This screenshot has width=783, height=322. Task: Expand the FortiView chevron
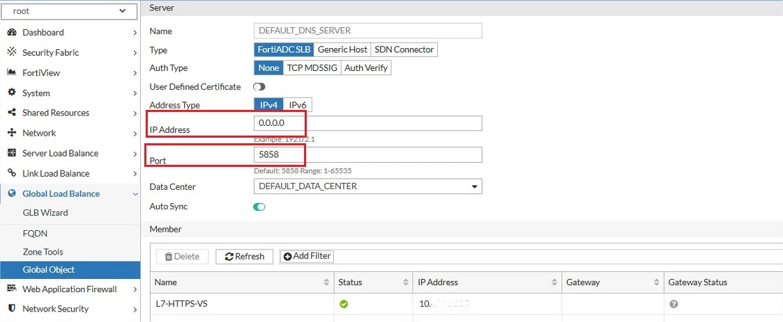[x=135, y=73]
